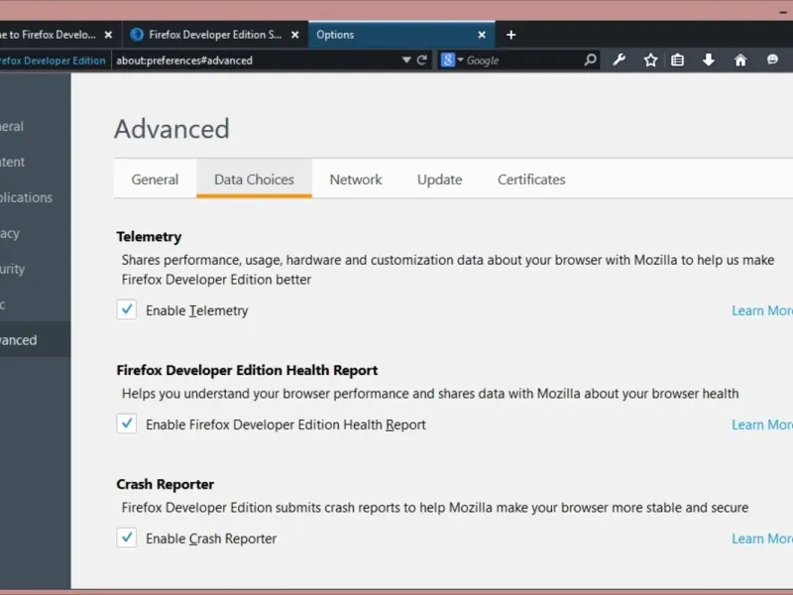
Task: Bookmark this page with the star icon
Action: [x=650, y=59]
